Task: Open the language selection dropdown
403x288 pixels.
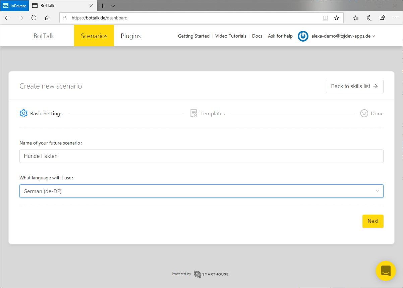Action: coord(201,191)
